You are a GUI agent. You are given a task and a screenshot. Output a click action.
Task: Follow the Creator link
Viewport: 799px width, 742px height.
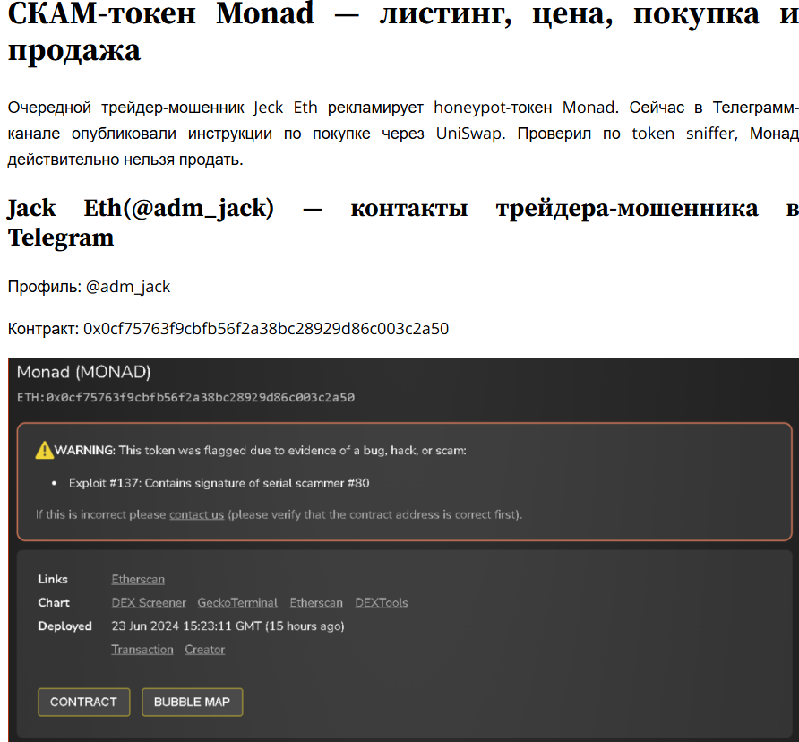(205, 650)
